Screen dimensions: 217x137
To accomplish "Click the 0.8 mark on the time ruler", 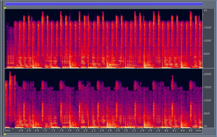I will (37, 131).
